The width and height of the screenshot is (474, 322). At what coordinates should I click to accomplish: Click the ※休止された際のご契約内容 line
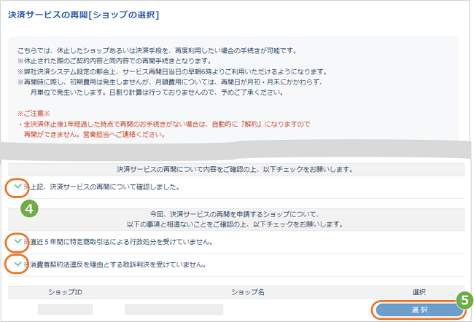(x=114, y=61)
